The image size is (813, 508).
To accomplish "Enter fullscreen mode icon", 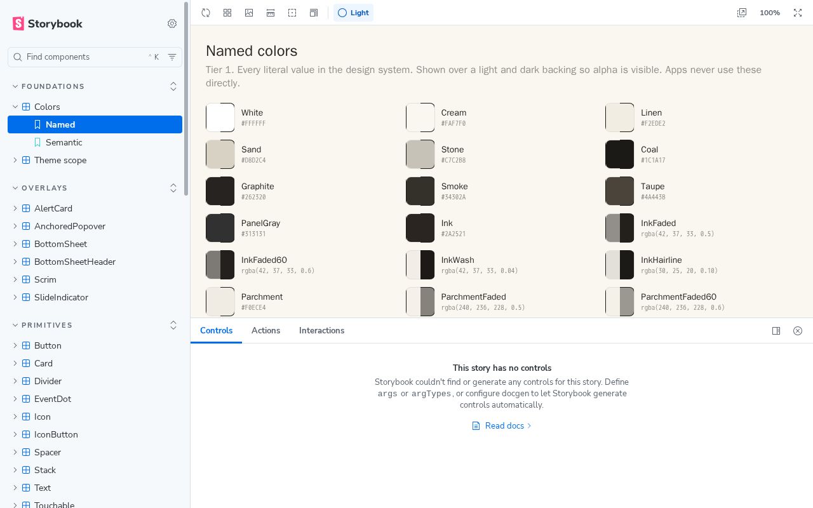I will tap(798, 13).
